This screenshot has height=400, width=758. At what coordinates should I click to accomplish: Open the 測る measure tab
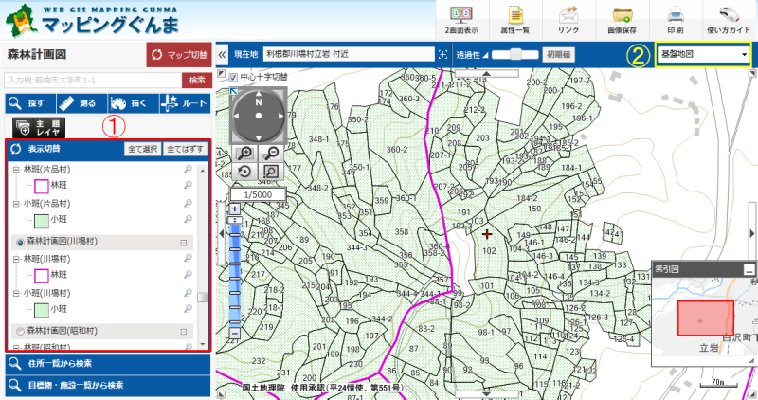(81, 103)
